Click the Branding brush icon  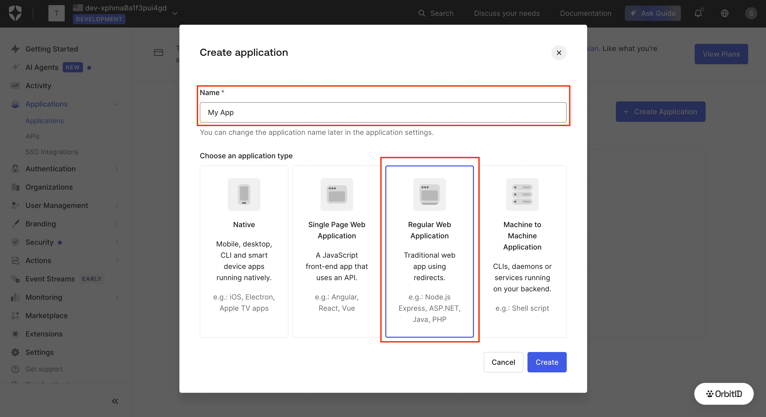15,224
